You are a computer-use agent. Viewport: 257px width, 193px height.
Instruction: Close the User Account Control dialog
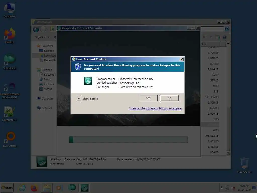click(182, 59)
